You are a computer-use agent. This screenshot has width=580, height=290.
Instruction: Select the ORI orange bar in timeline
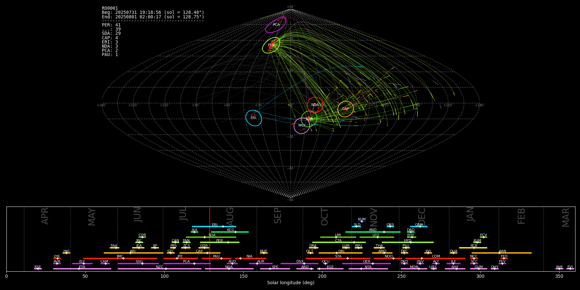pyautogui.click(x=341, y=253)
